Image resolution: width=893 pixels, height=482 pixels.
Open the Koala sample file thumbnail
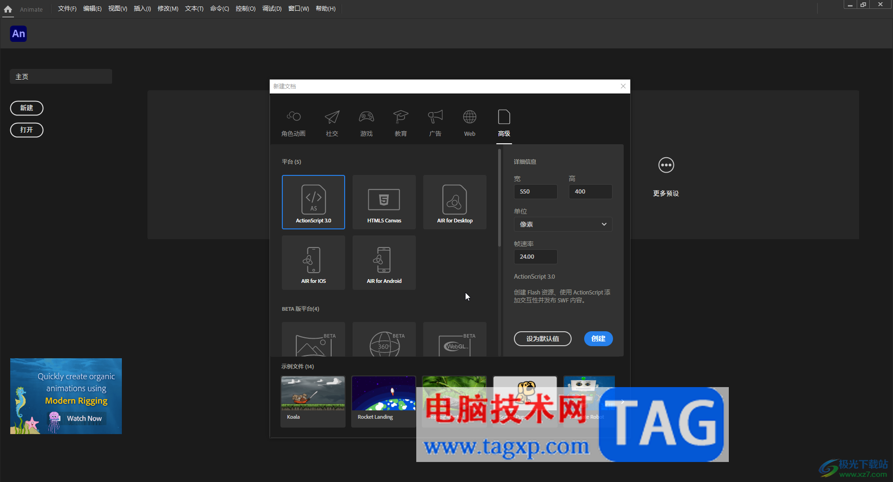(313, 401)
